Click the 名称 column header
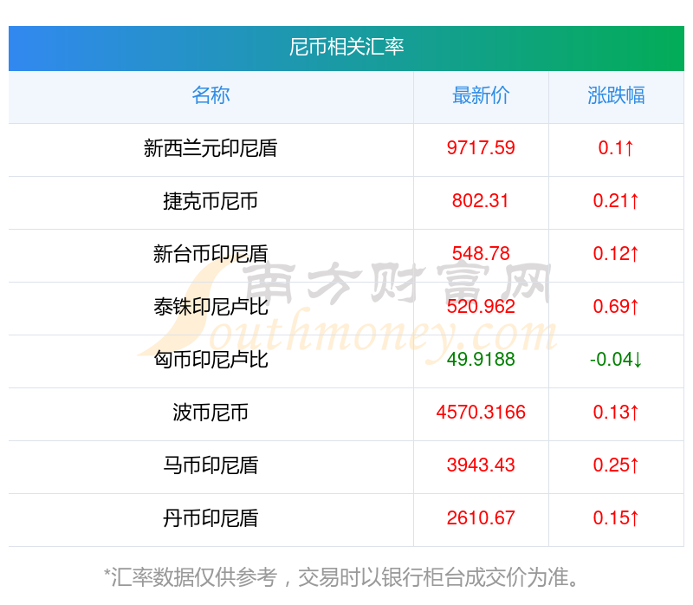 click(x=210, y=95)
